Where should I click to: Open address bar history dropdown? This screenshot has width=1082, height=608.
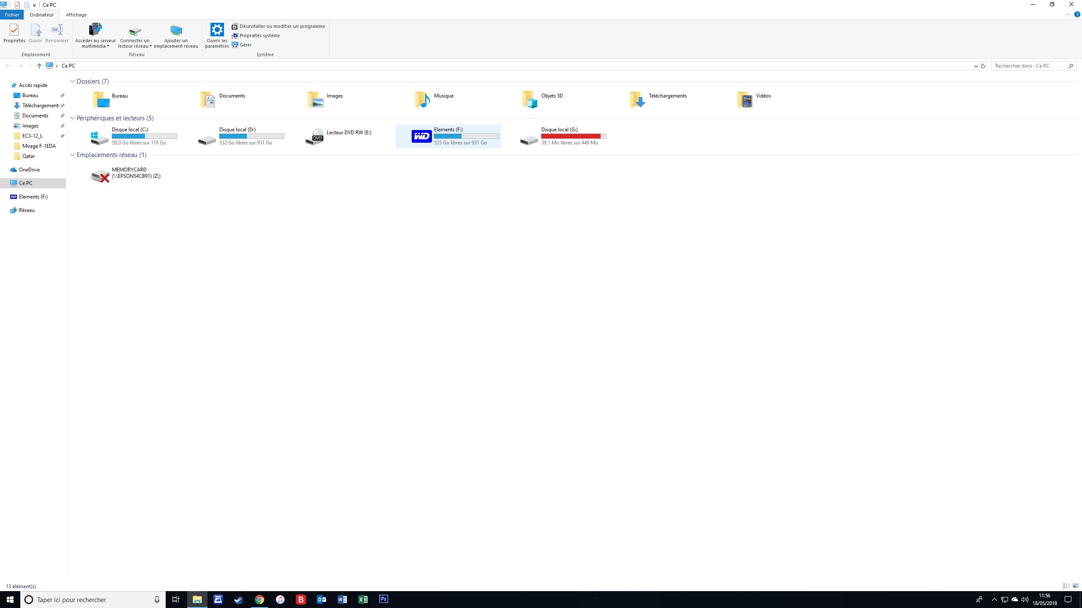(975, 66)
